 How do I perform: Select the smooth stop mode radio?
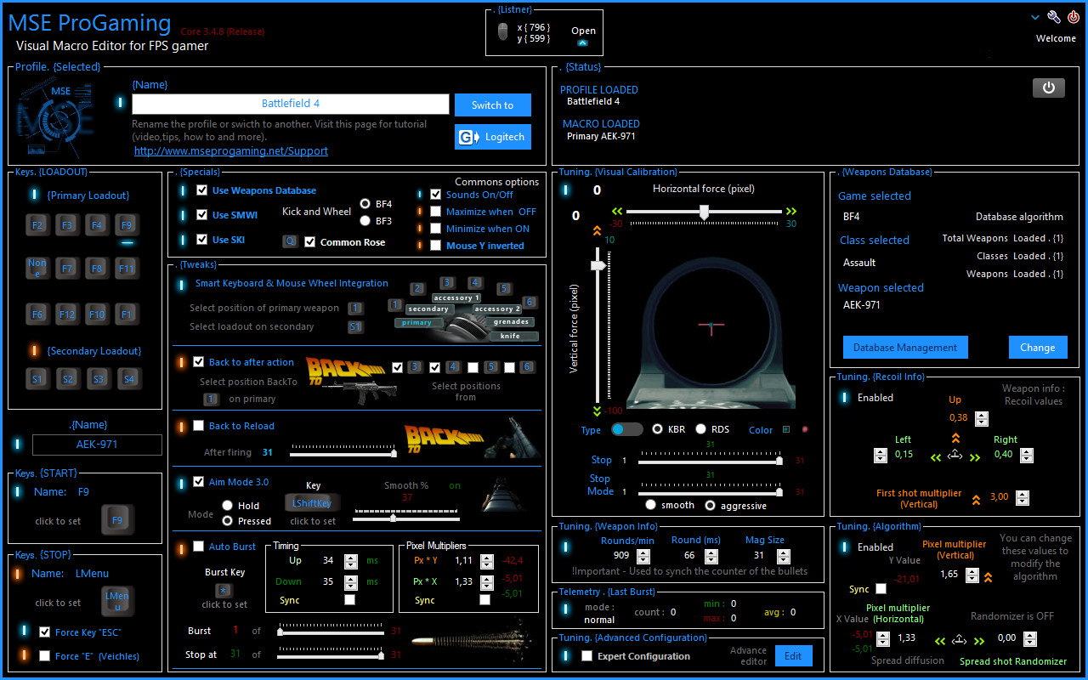click(x=650, y=505)
